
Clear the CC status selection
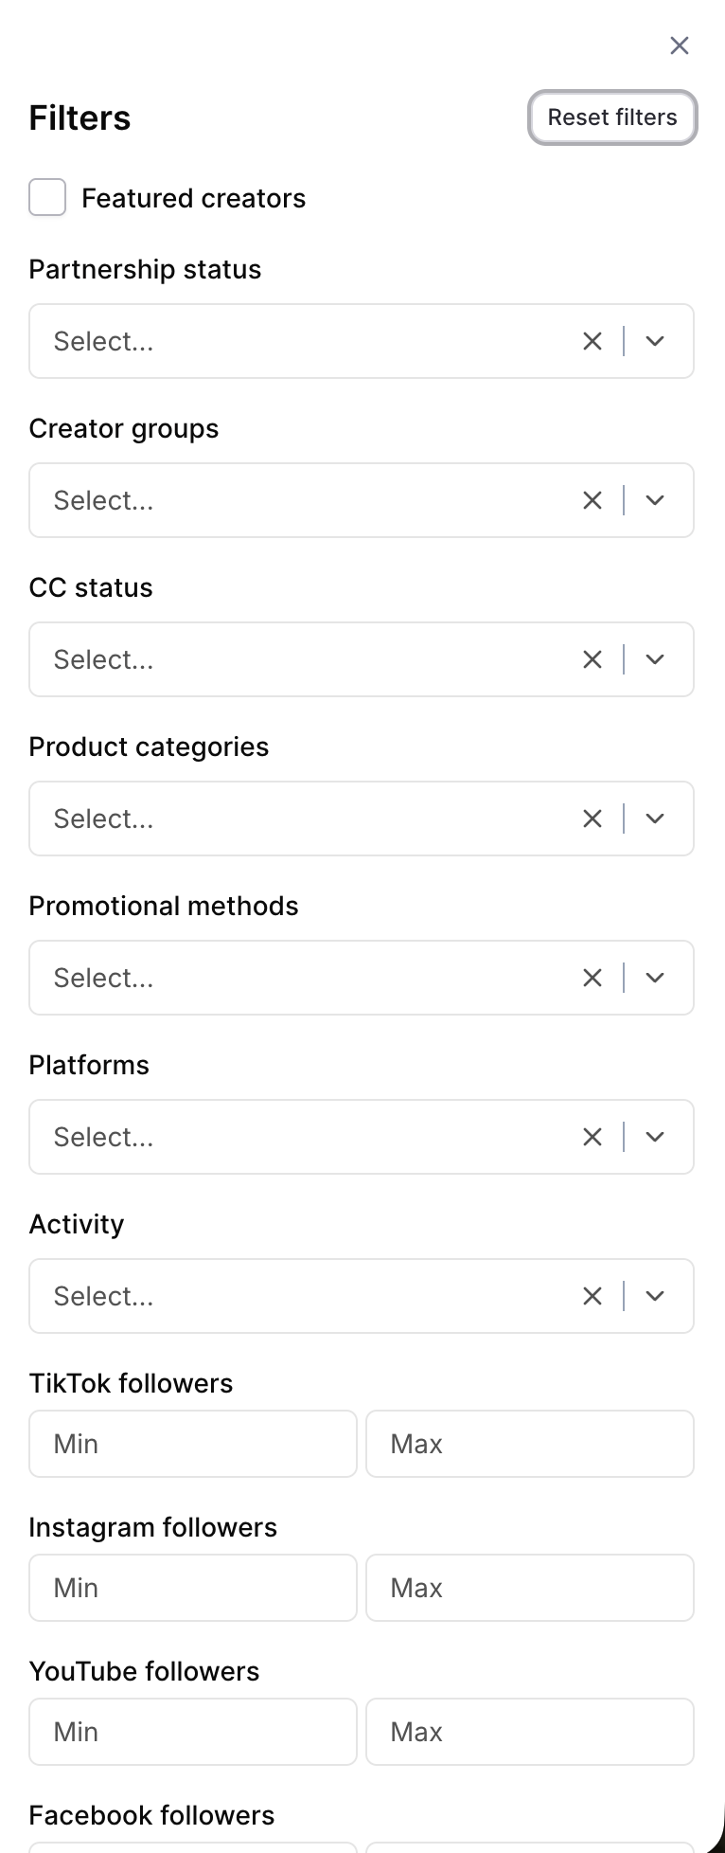coord(592,659)
